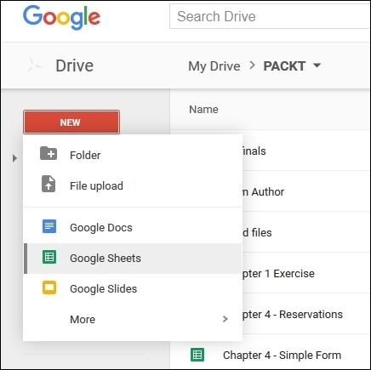
Task: Click the Google logo
Action: [x=61, y=18]
